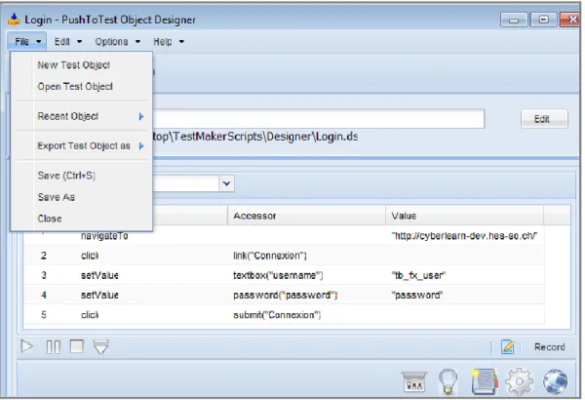Expand Export Test Object as submenu
Screen dimensions: 585x400
point(82,146)
